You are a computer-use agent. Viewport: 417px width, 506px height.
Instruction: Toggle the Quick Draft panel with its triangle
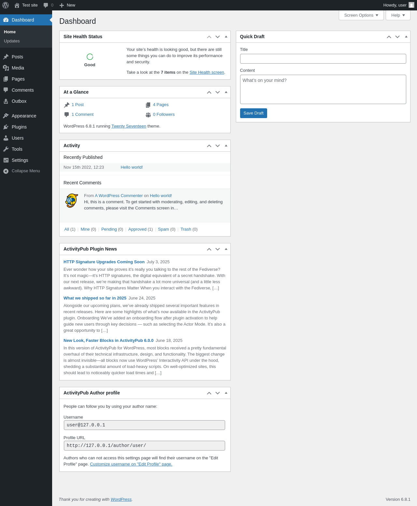click(406, 37)
